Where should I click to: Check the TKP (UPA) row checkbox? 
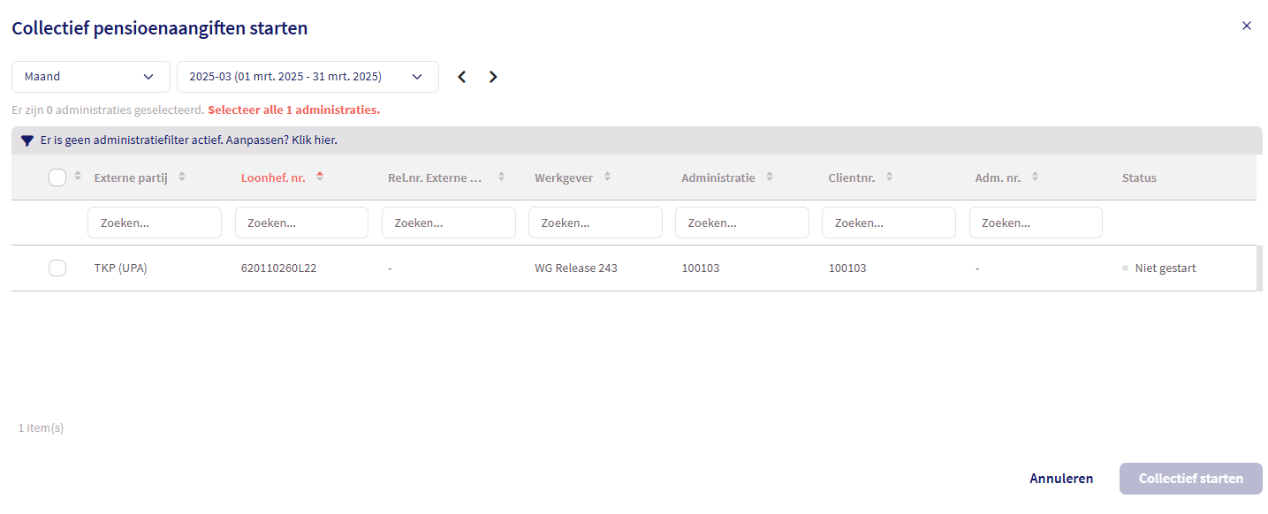pyautogui.click(x=57, y=268)
